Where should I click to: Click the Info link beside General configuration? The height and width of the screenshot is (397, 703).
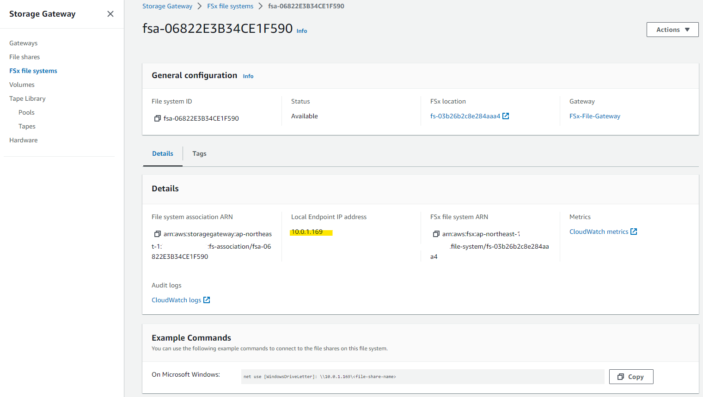(x=248, y=76)
